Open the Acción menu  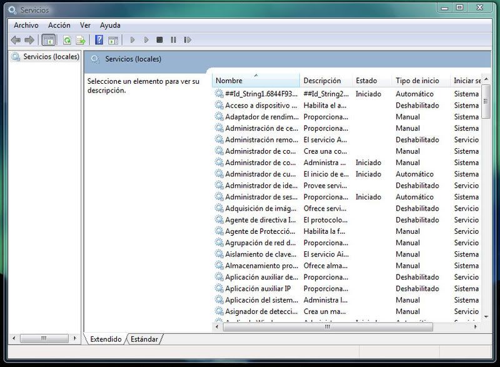pyautogui.click(x=59, y=25)
